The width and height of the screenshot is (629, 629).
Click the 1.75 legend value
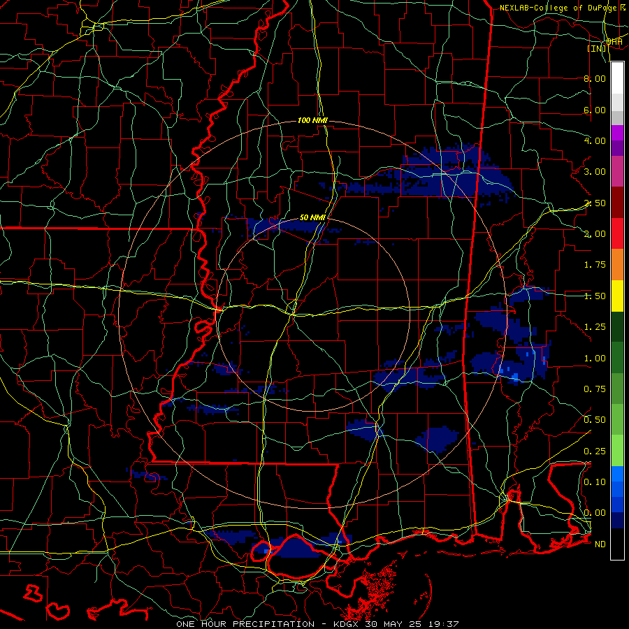click(595, 265)
